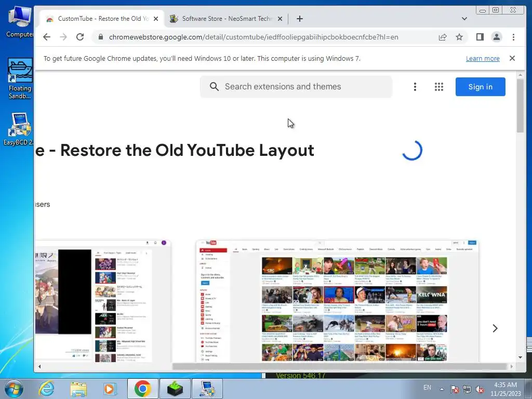Viewport: 532px width, 399px height.
Task: Open Windows Media Player from the taskbar
Action: tap(110, 389)
